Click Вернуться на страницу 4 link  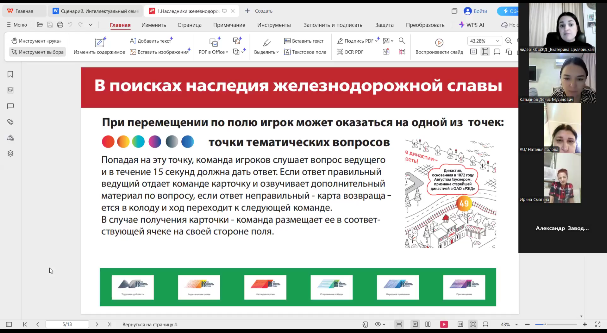[150, 324]
